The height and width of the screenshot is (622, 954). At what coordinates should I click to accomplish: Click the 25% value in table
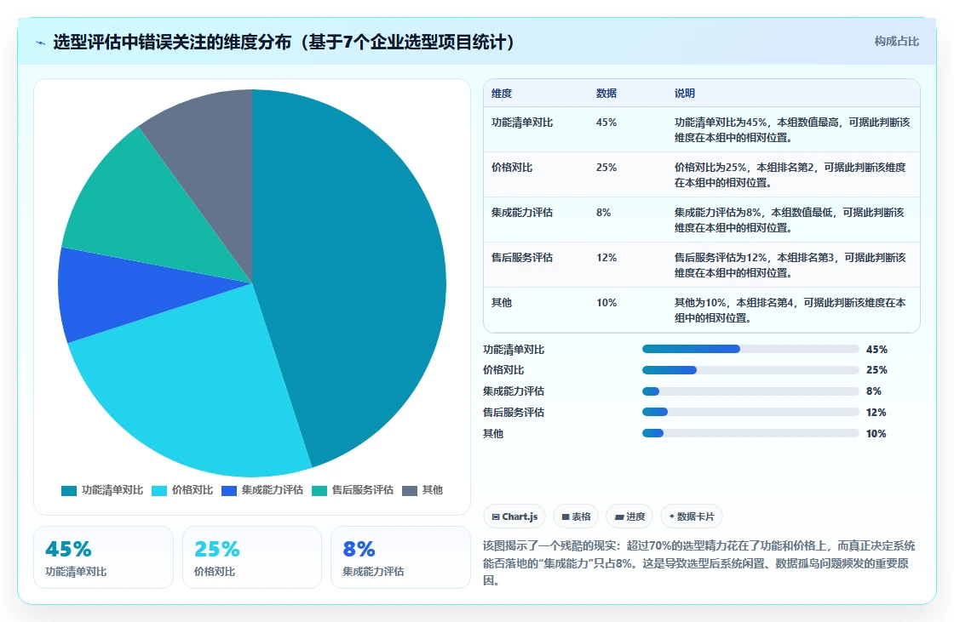pos(606,168)
